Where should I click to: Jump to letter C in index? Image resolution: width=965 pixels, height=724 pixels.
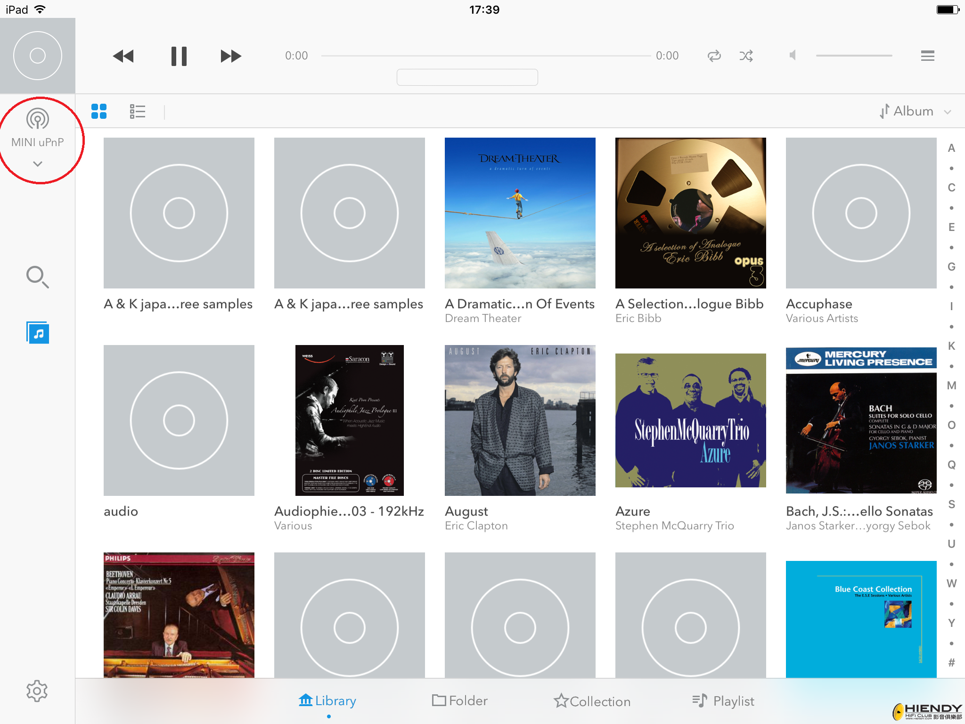tap(951, 188)
